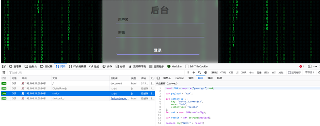Open the 存储 storage tab
320x126 pixels.
[121, 66]
